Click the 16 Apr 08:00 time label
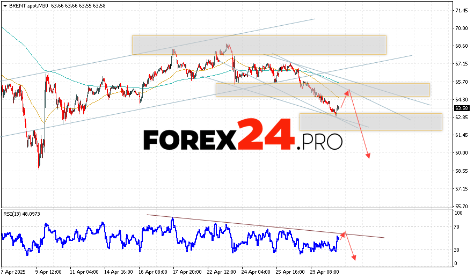474x278 pixels. [152, 272]
